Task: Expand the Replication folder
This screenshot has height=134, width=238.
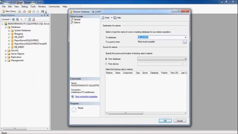Action: pyautogui.click(x=6, y=57)
